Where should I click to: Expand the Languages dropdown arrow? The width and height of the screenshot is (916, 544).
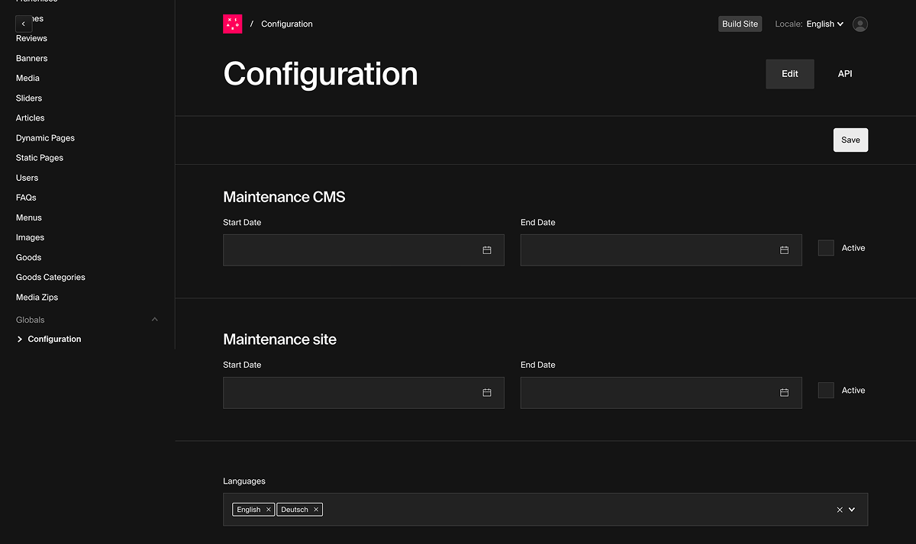(x=852, y=510)
